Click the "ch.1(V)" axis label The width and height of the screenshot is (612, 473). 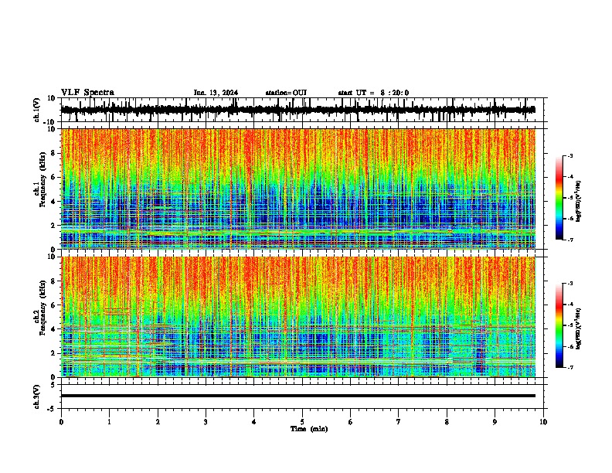tap(37, 110)
